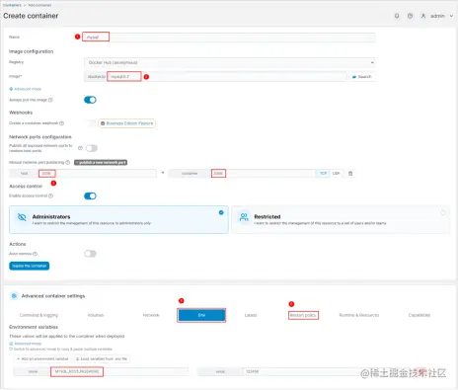This screenshot has height=390, width=458.
Task: Toggle the Auto remove switch
Action: tap(90, 254)
